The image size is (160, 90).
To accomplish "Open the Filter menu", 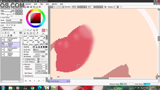I will coord(42,4).
